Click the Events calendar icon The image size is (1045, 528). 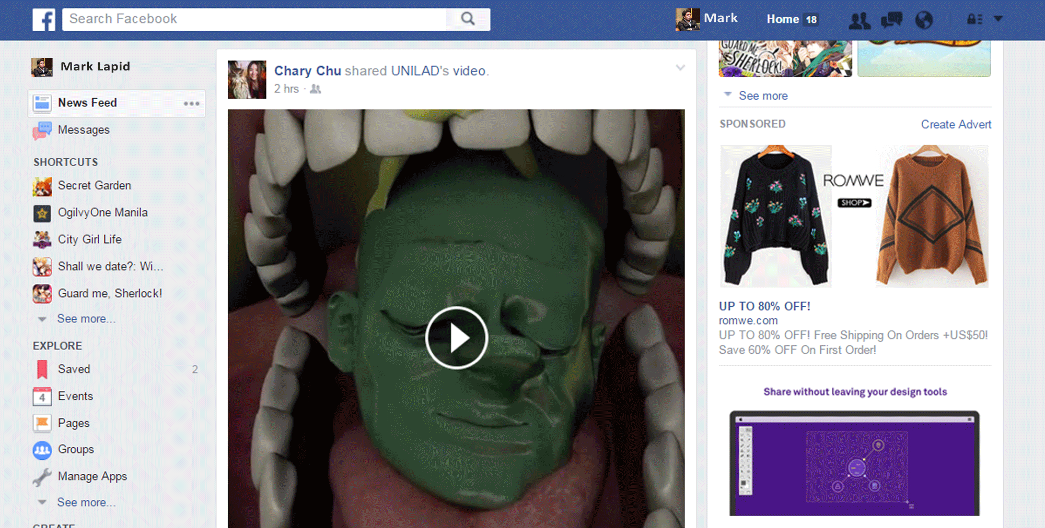42,397
